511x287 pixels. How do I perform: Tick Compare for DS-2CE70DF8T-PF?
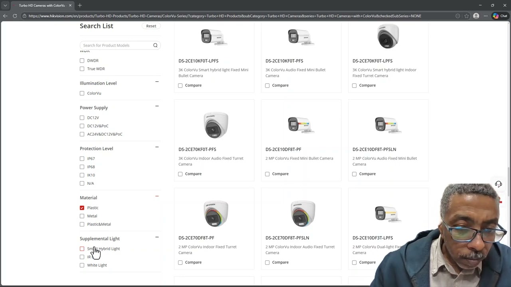180,262
